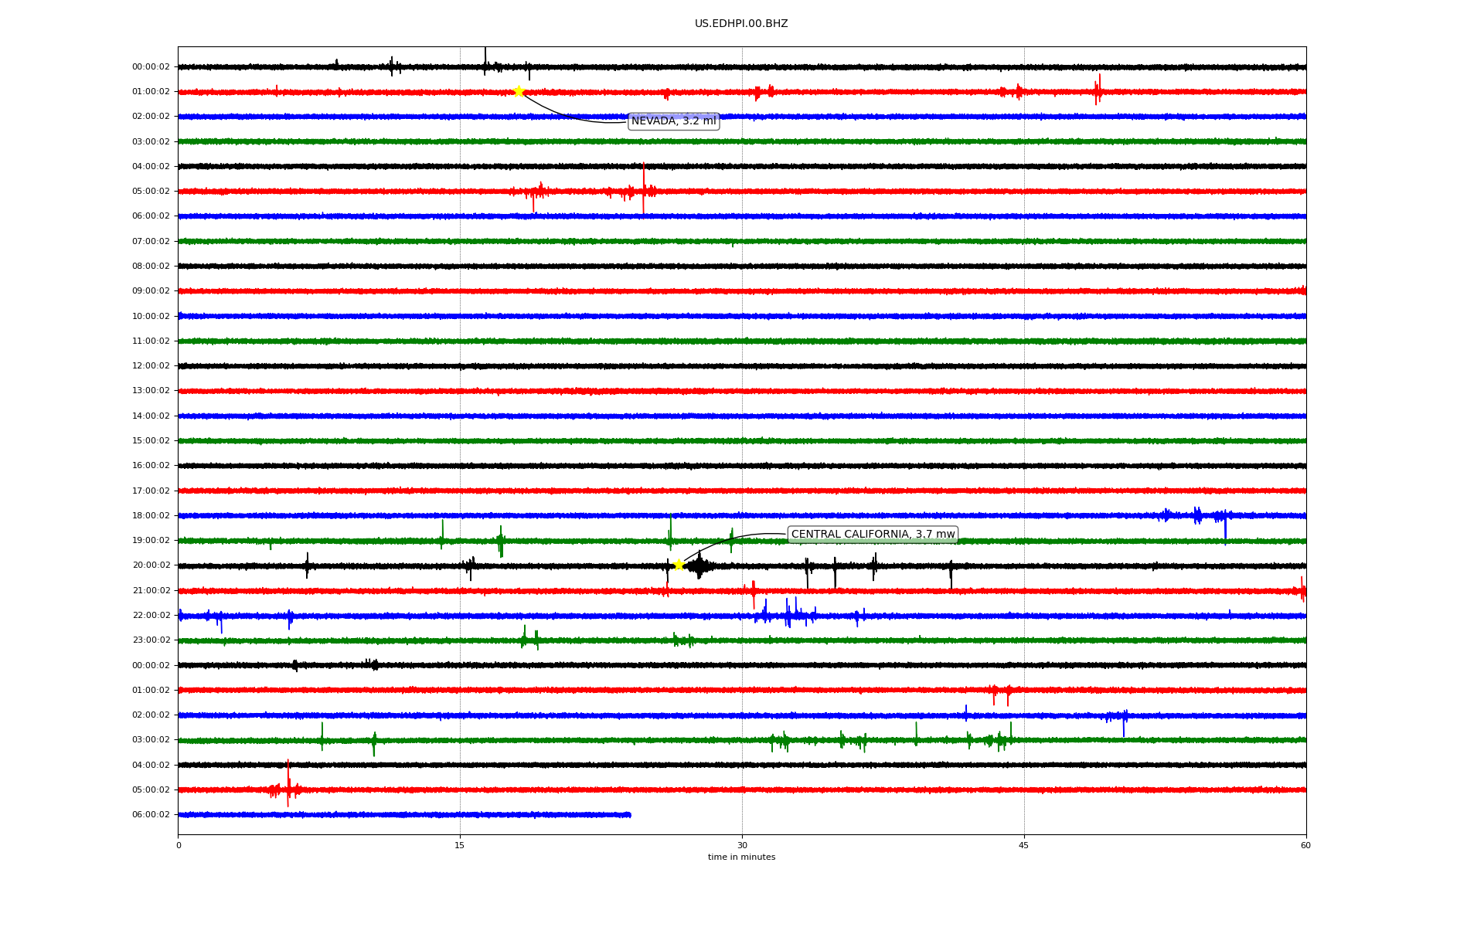Viewport: 1484px width, 927px height.
Task: Select the 10:00:02 trace time label
Action: [x=151, y=317]
